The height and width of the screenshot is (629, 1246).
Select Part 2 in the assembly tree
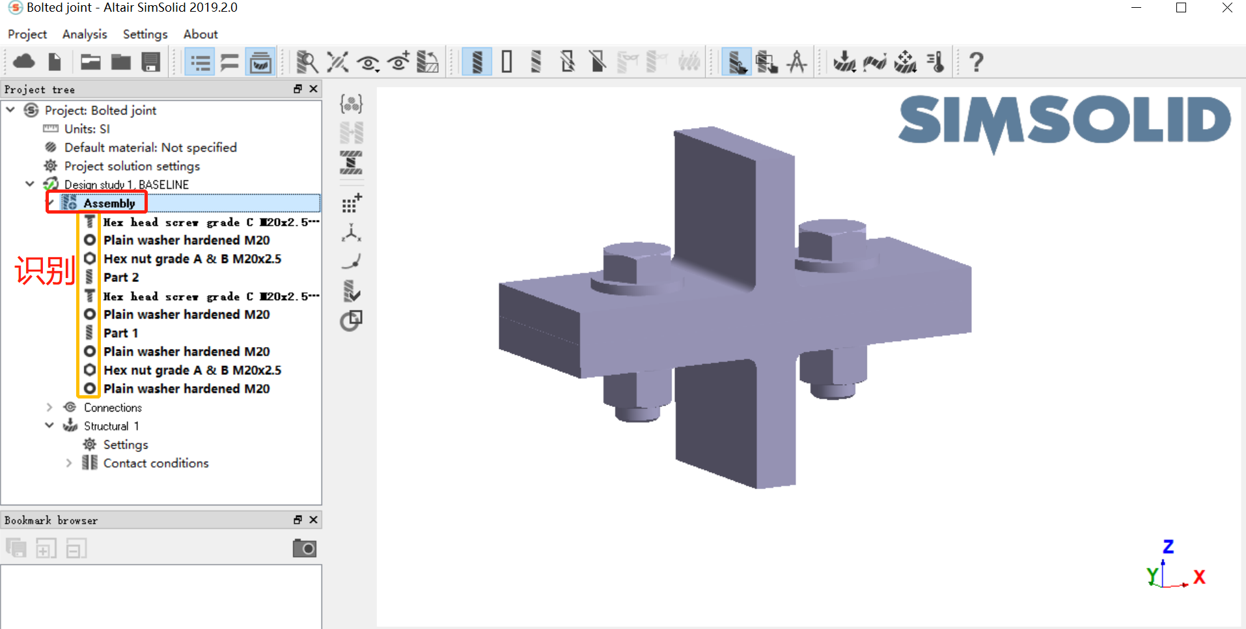pos(121,277)
